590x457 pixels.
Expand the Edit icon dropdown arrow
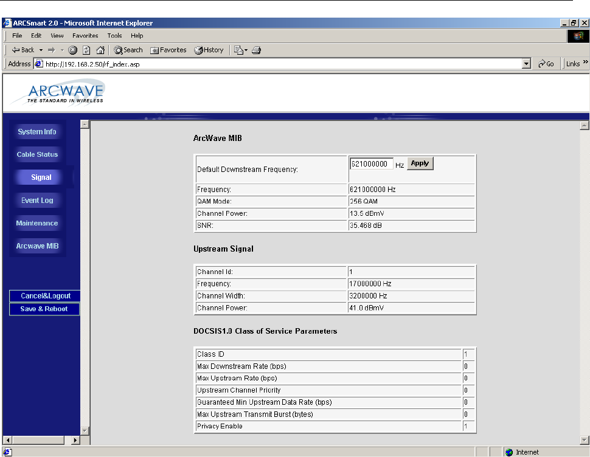246,50
